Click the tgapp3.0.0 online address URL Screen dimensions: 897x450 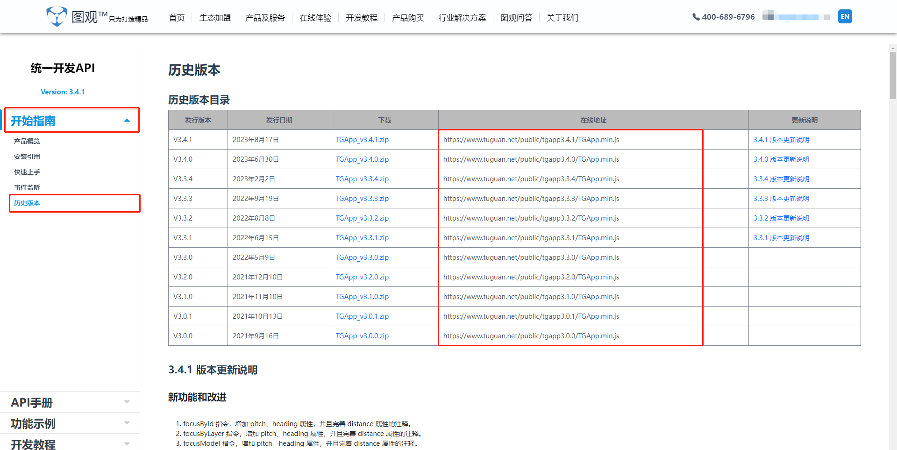pos(531,336)
